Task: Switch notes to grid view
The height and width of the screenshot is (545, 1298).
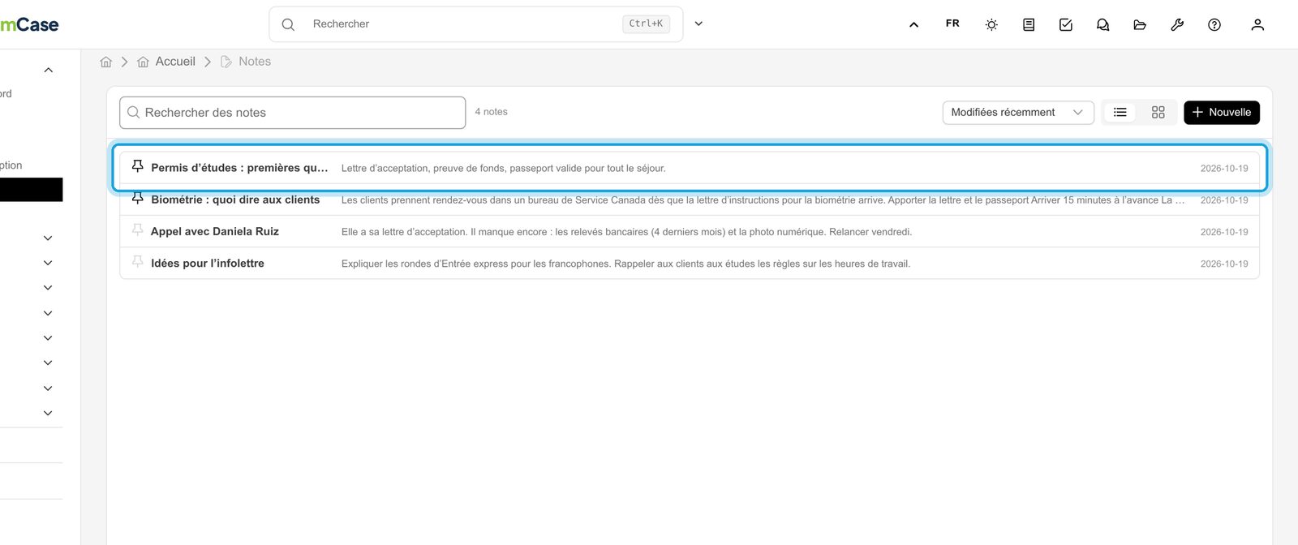Action: point(1158,112)
